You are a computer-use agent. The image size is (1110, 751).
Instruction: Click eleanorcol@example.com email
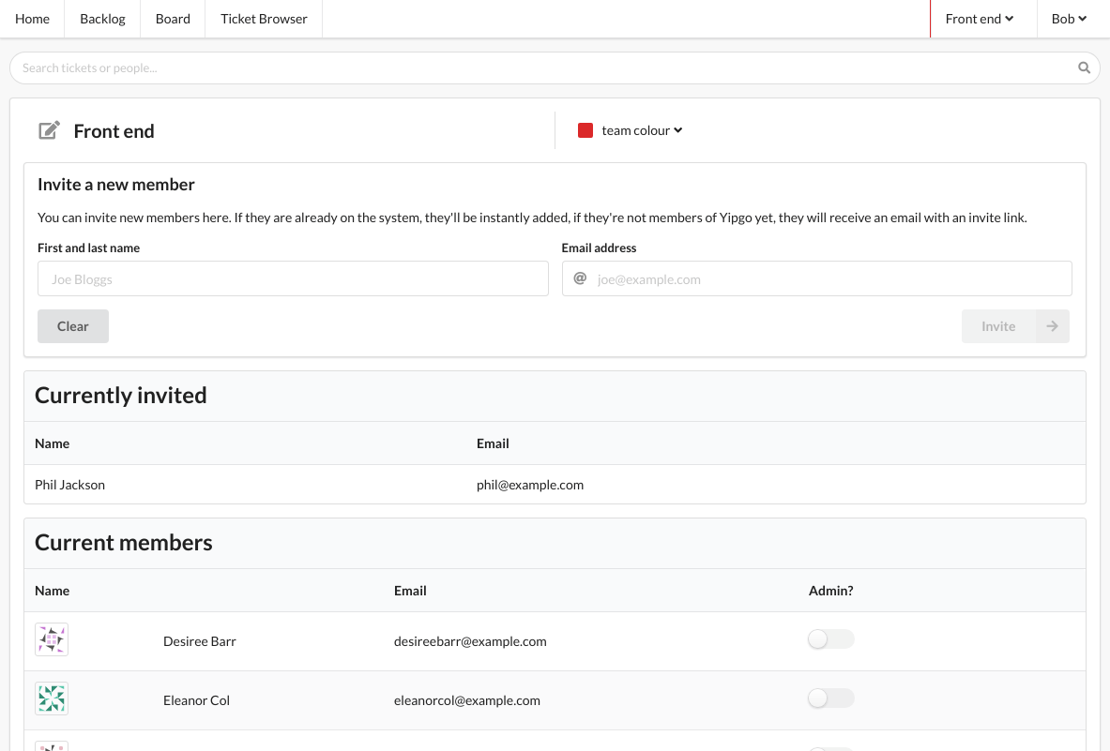467,700
